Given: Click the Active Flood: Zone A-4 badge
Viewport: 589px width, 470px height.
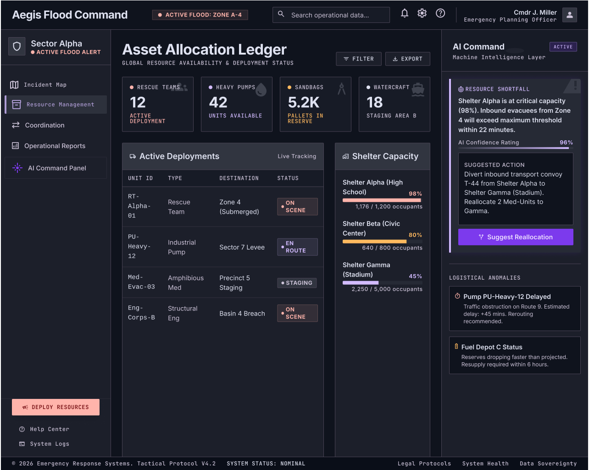Looking at the screenshot, I should [x=200, y=15].
